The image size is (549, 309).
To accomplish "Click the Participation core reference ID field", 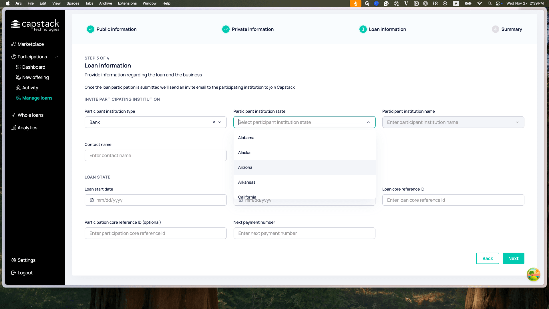I will point(156,233).
